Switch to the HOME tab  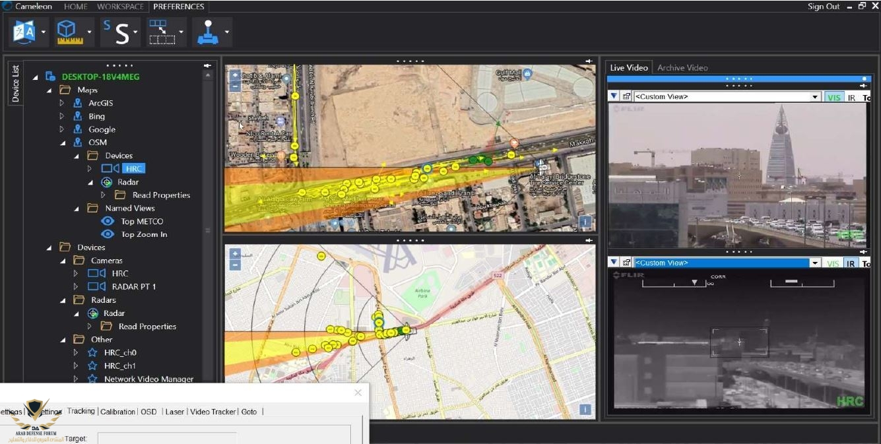pos(76,7)
